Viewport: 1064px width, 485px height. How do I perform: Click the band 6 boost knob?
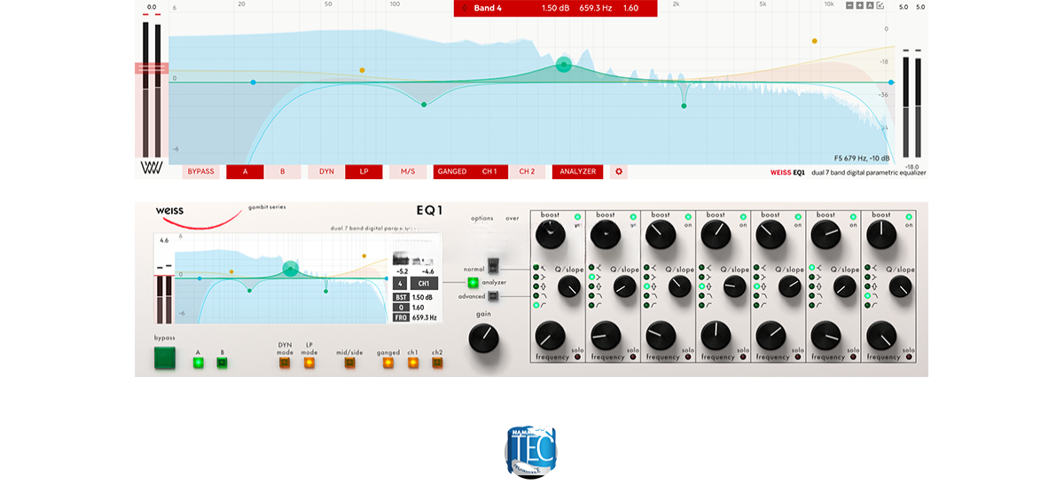point(825,234)
